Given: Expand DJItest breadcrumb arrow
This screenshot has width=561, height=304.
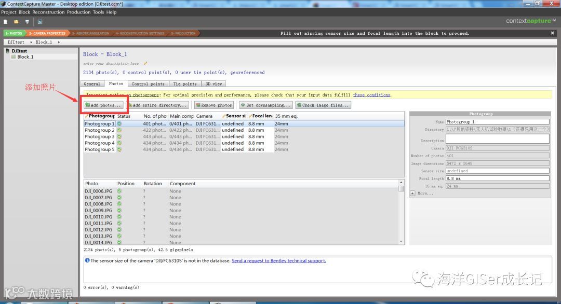Looking at the screenshot, I should (x=31, y=42).
